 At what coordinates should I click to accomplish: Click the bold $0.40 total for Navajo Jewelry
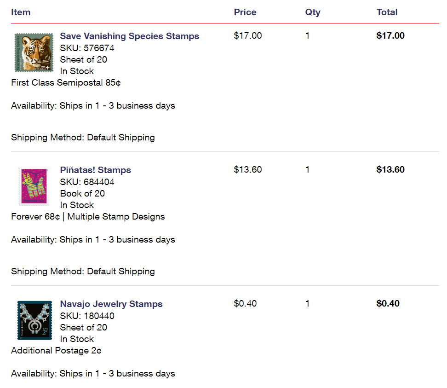click(x=388, y=304)
